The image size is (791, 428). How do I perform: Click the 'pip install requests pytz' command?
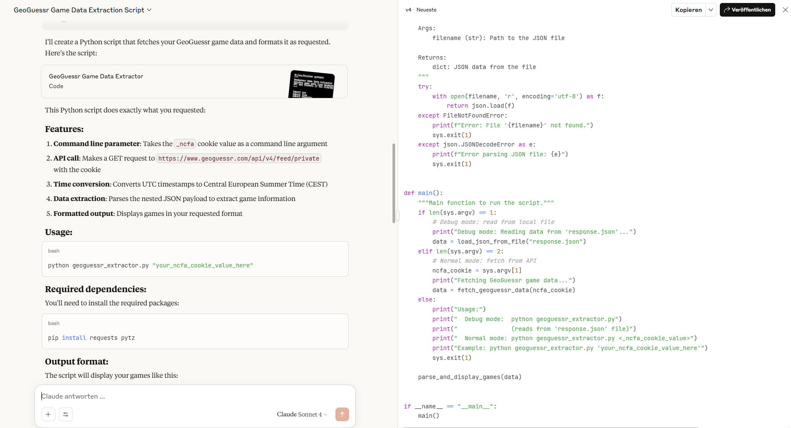[91, 338]
